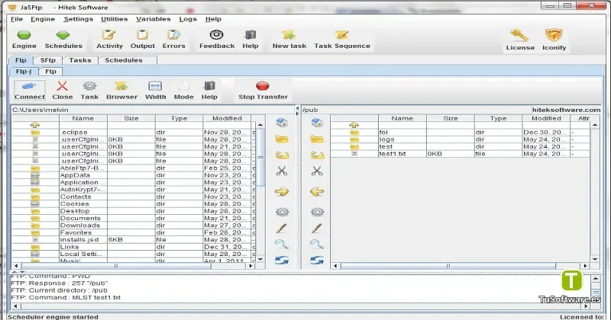Image resolution: width=611 pixels, height=320 pixels.
Task: Click the local Name column header
Action: coord(83,118)
